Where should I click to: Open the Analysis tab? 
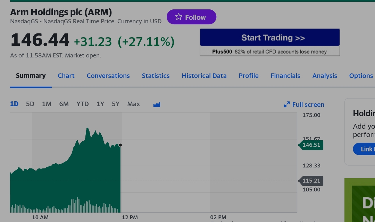tap(325, 76)
